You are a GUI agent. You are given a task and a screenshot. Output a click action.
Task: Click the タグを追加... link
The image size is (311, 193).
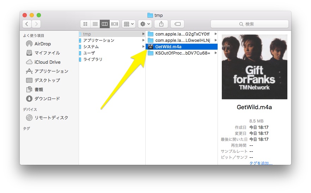(x=261, y=163)
